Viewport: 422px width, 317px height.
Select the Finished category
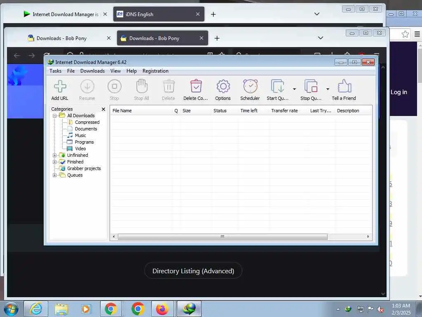tap(75, 162)
